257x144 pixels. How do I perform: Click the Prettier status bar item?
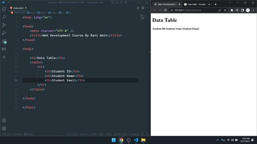134,134
